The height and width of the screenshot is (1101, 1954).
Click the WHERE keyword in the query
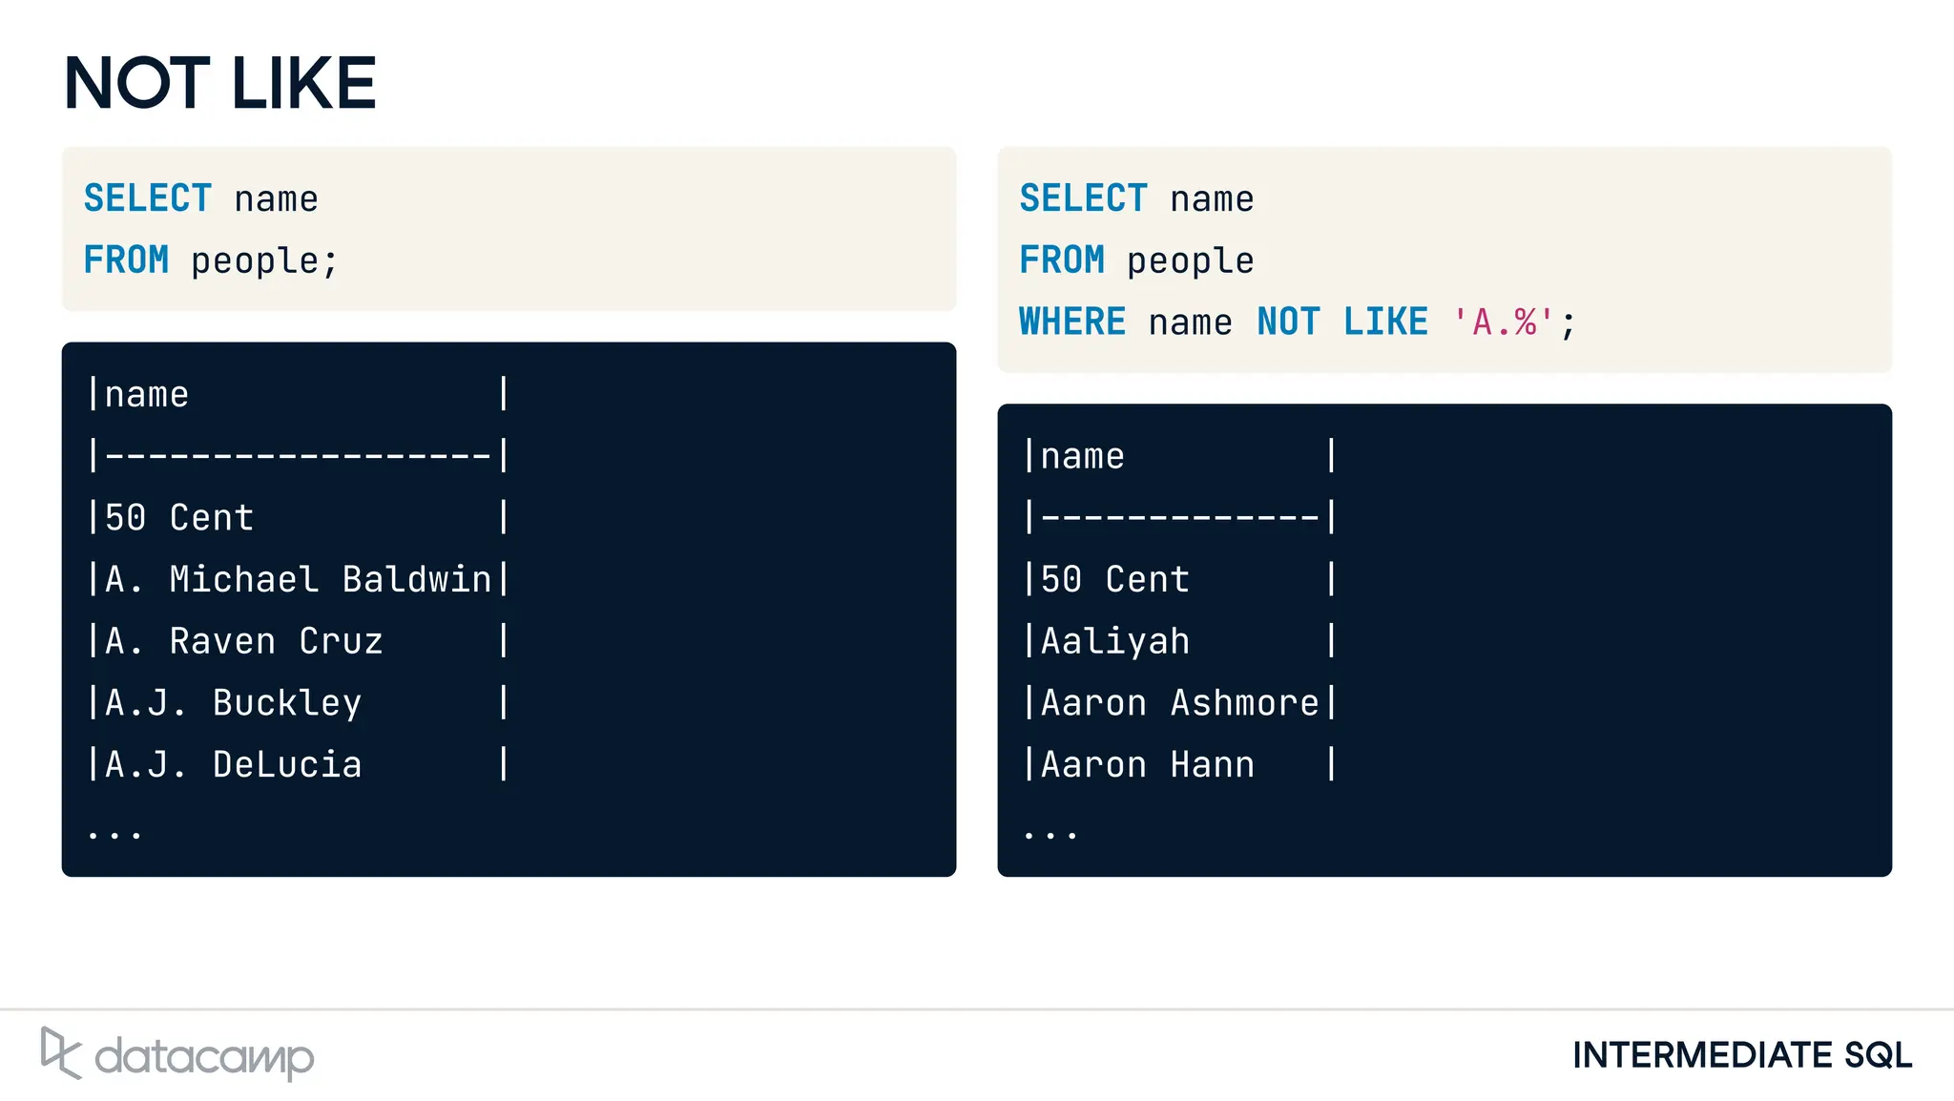click(1071, 322)
